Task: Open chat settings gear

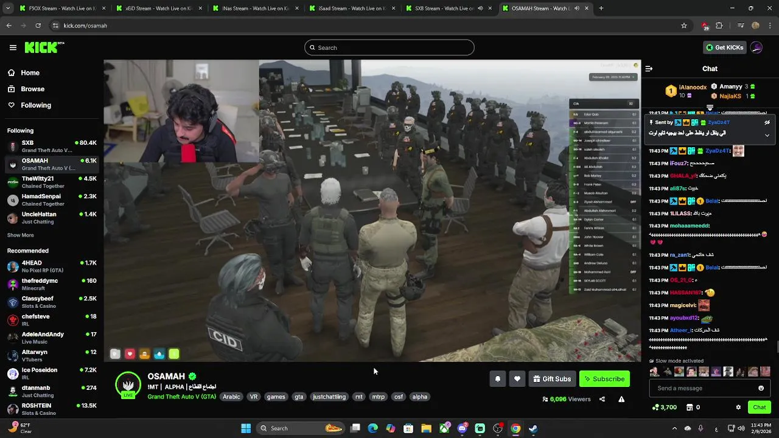Action: pyautogui.click(x=738, y=407)
